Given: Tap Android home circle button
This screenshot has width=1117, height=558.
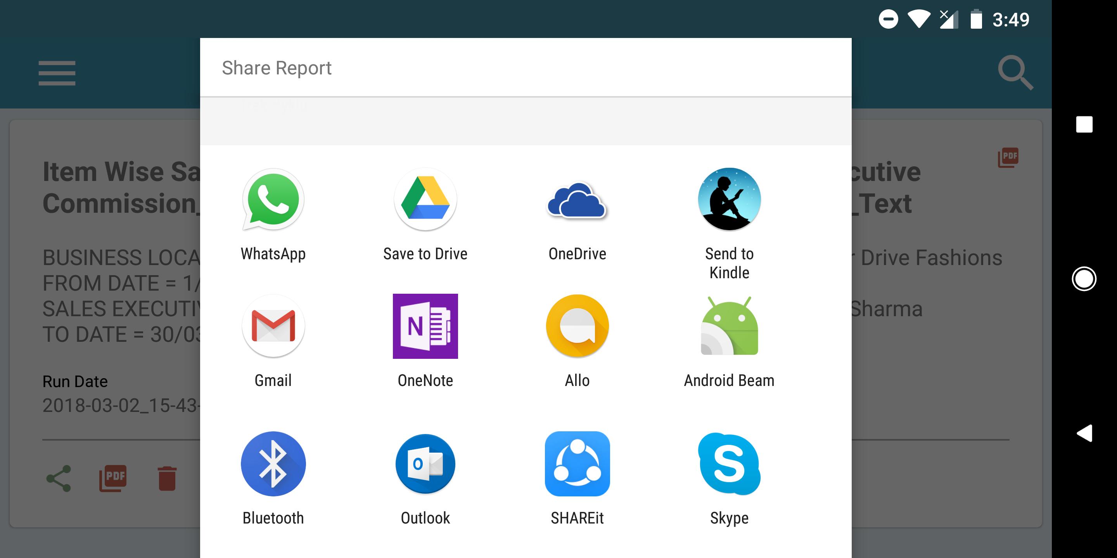Looking at the screenshot, I should 1084,279.
